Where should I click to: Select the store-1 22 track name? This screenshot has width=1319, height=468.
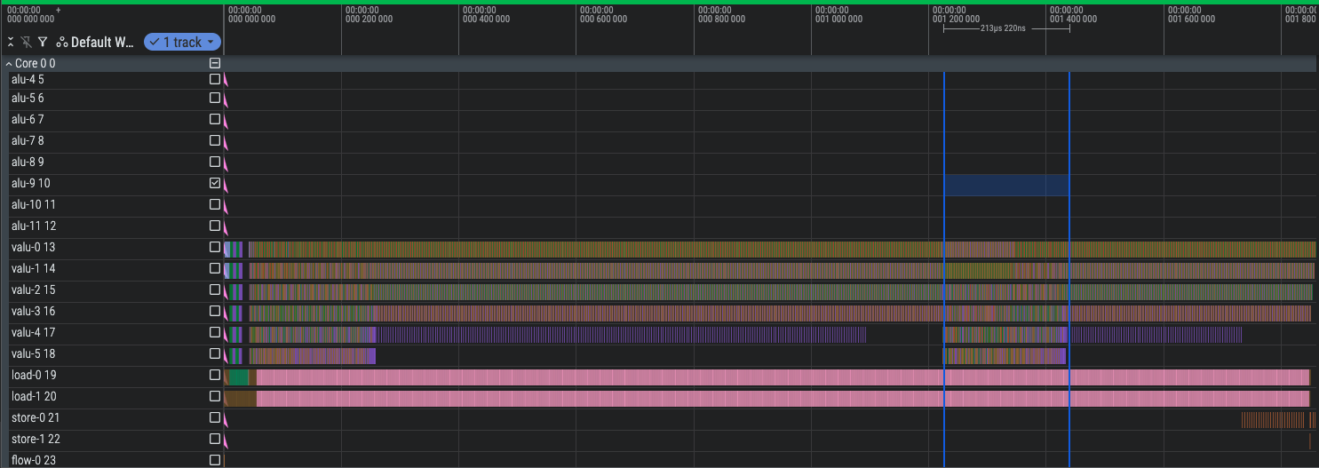(x=36, y=439)
